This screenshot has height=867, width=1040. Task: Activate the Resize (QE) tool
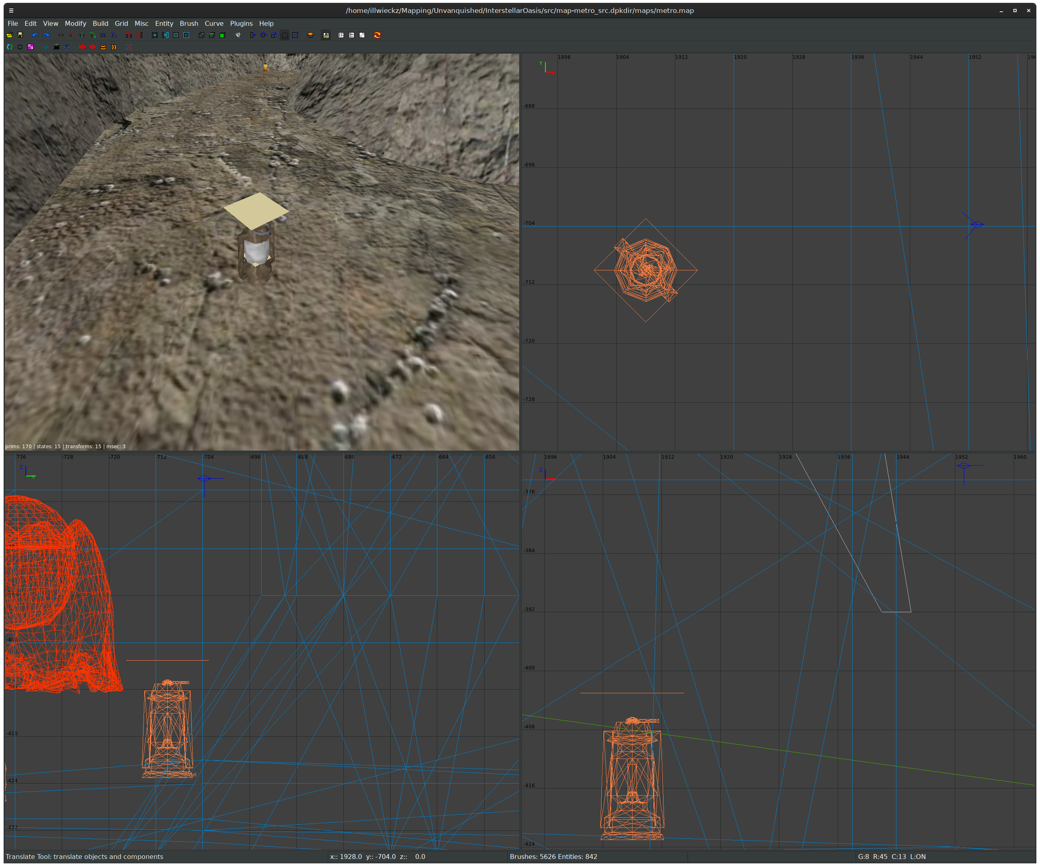(x=285, y=35)
